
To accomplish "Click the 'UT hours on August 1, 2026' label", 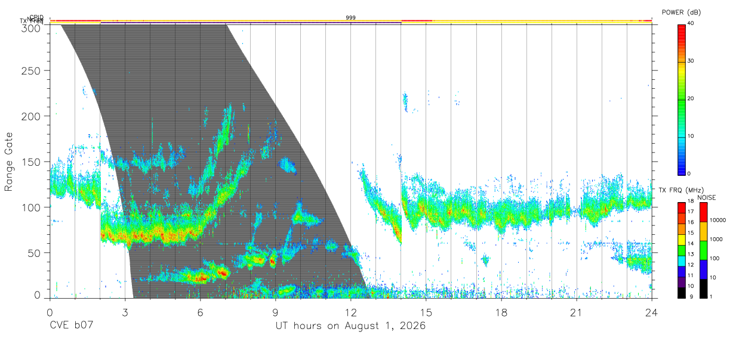I will point(350,327).
